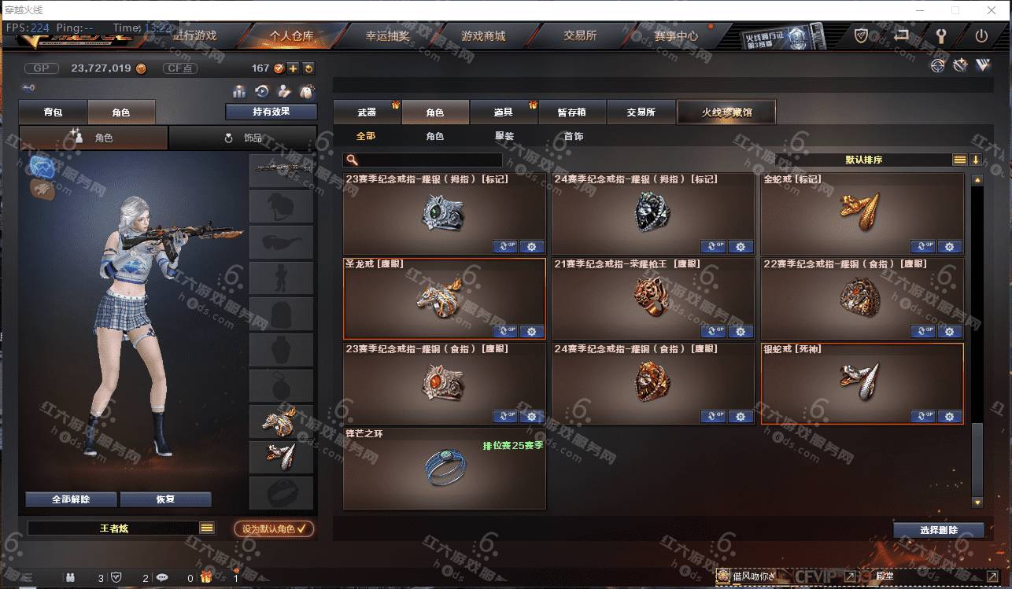Screen dimensions: 1012x589
Task: Open the ranking podium icon
Action: pos(239,91)
